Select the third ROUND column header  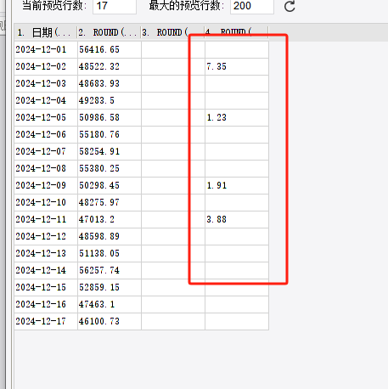coord(173,32)
